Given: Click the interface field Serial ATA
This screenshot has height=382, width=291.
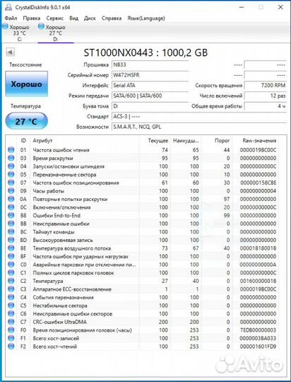Looking at the screenshot, I should [x=150, y=86].
